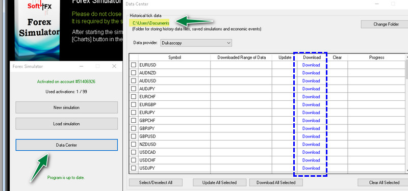The image size is (408, 191).
Task: Tick the USDJPY checkbox
Action: pyautogui.click(x=134, y=168)
